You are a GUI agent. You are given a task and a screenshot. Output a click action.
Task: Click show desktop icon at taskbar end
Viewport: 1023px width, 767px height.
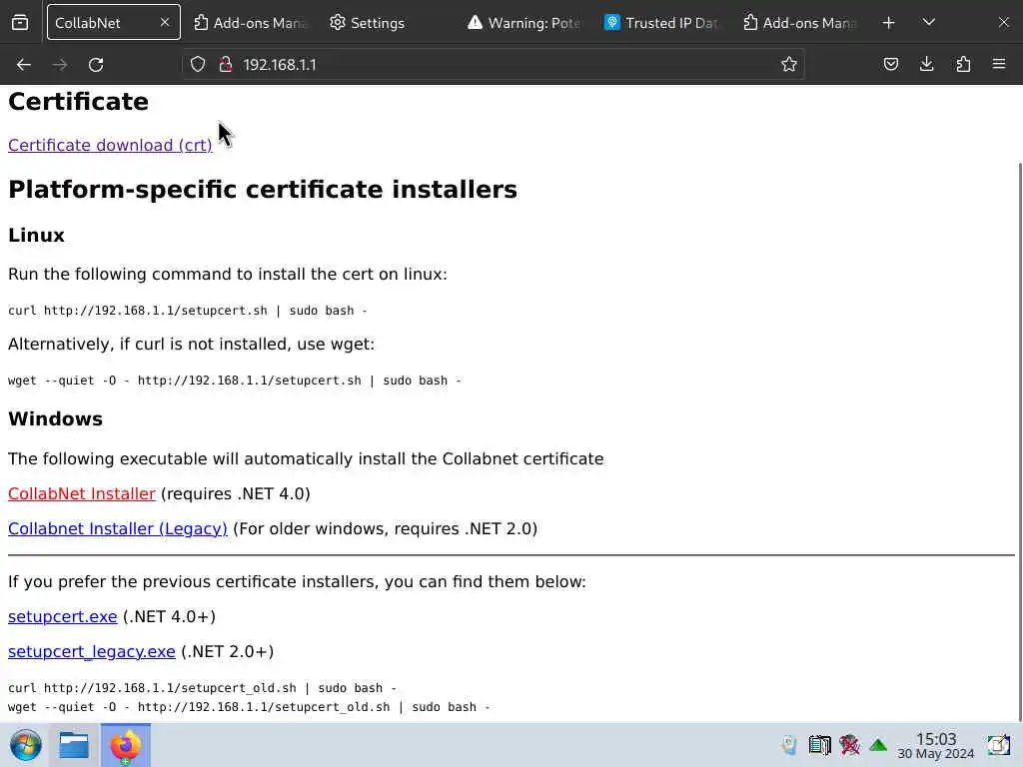(998, 745)
